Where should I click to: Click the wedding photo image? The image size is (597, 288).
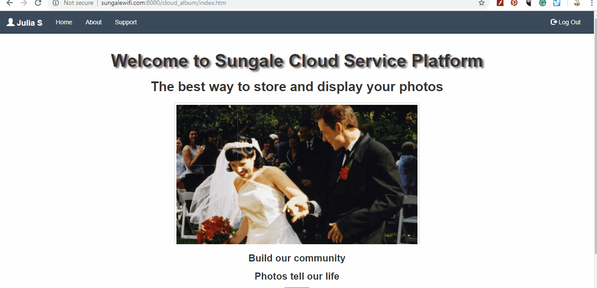pyautogui.click(x=297, y=174)
